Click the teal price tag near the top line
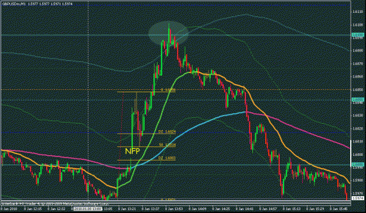Screen dimensions: 366x213 click(358, 35)
